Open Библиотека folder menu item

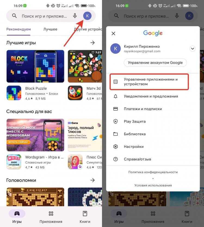153,134
